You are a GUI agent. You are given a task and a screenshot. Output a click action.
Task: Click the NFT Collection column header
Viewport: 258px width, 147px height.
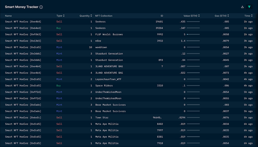(104, 16)
